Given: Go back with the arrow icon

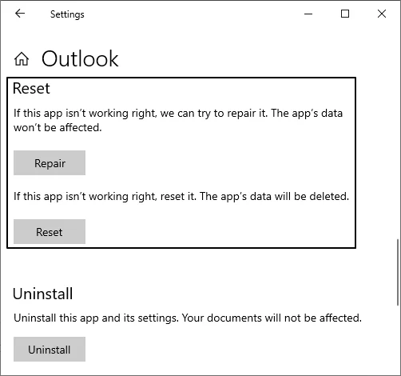Looking at the screenshot, I should (x=20, y=14).
